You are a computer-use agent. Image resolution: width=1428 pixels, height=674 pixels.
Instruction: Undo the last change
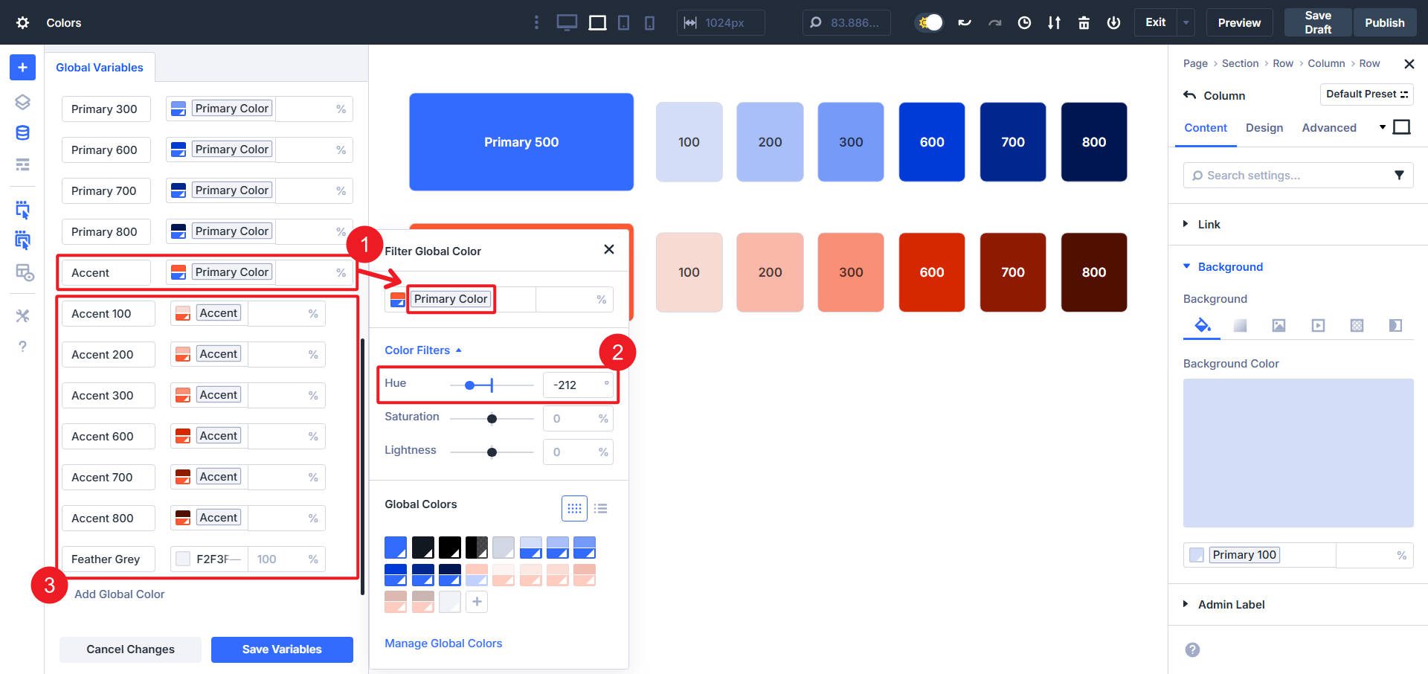(965, 22)
